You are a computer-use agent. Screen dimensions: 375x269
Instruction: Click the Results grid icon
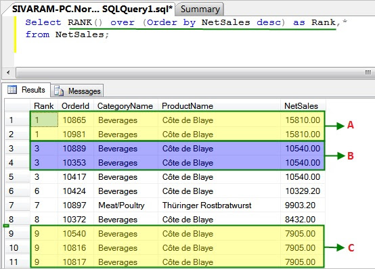12,90
